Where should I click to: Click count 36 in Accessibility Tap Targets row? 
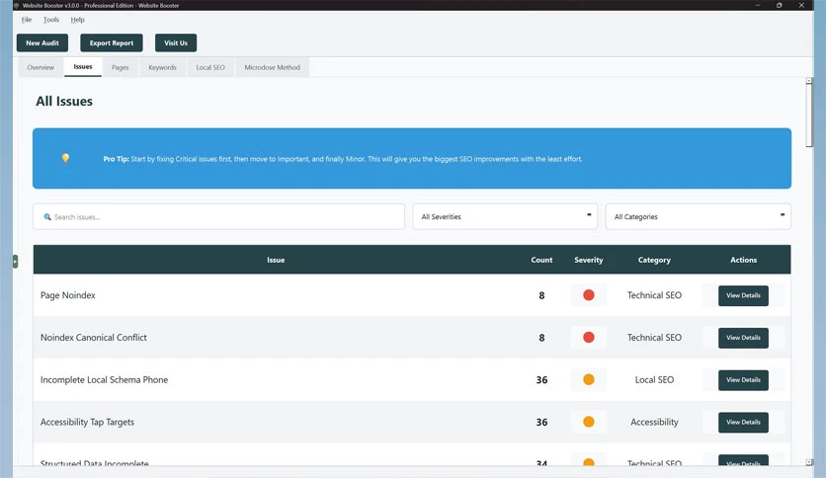click(x=541, y=422)
